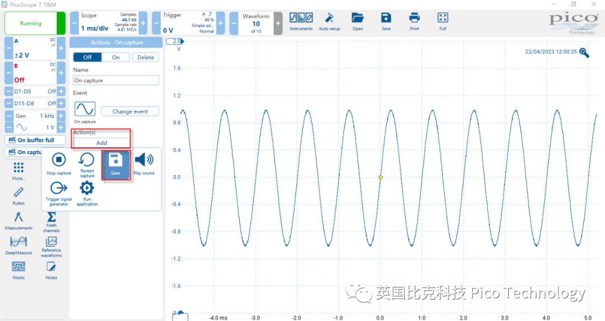This screenshot has width=605, height=321.
Task: Open the On buffer full action
Action: click(x=35, y=140)
